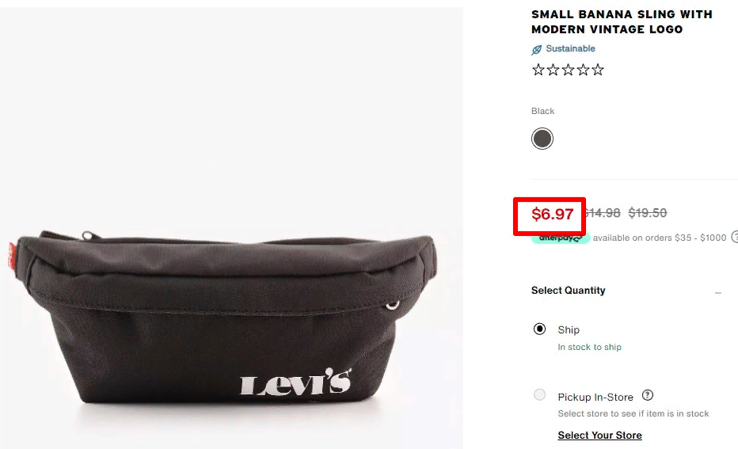The image size is (738, 449).
Task: Click the crossed-out $19.50 original price
Action: pyautogui.click(x=647, y=213)
